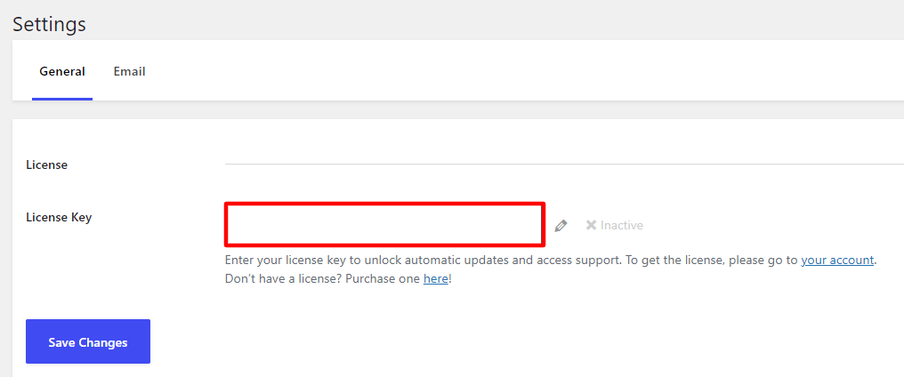Viewport: 904px width, 377px height.
Task: Open the 'your account' link
Action: (837, 260)
